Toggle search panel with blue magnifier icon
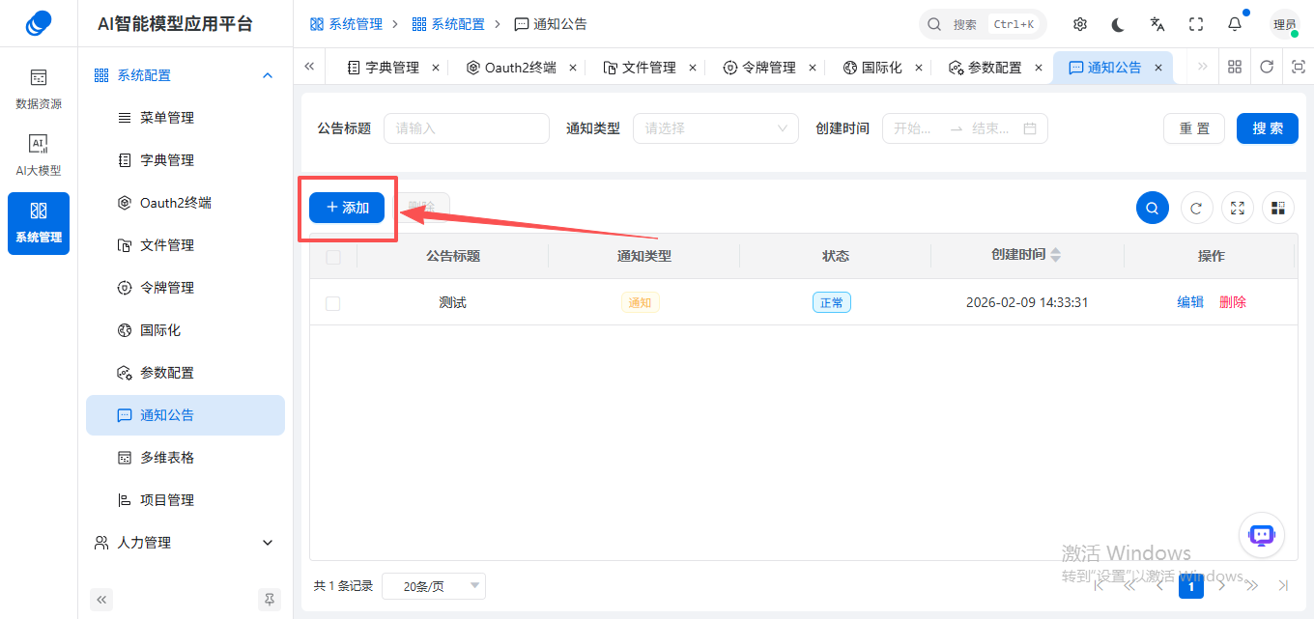Image resolution: width=1314 pixels, height=619 pixels. (x=1152, y=208)
